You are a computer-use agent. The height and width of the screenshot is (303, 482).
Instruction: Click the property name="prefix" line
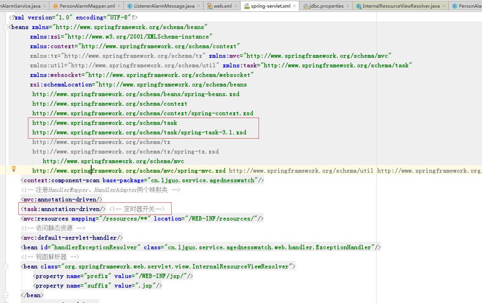pyautogui.click(x=113, y=276)
